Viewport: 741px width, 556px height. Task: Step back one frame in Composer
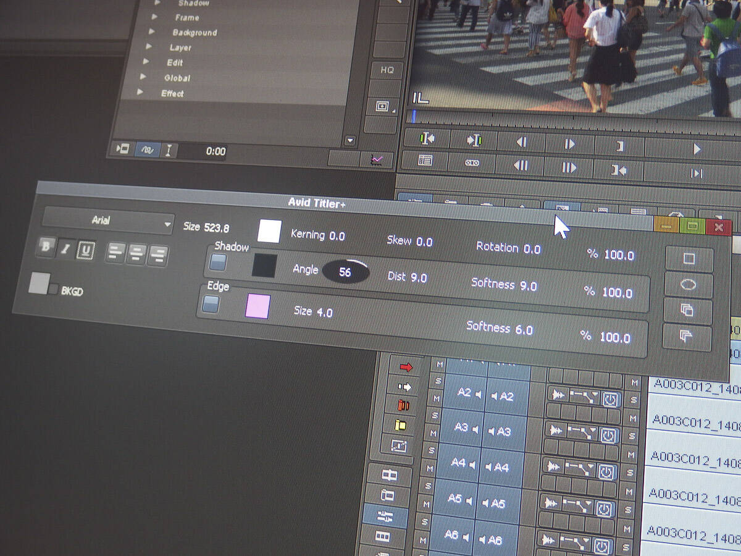tap(522, 143)
